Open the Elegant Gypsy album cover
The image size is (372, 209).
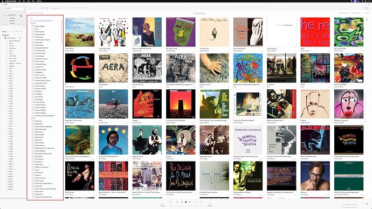tap(147, 140)
